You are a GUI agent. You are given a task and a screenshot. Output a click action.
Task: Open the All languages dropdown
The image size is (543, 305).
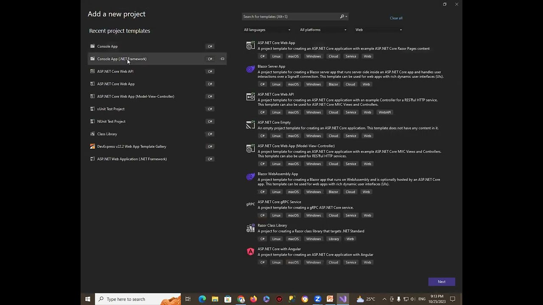pyautogui.click(x=267, y=30)
